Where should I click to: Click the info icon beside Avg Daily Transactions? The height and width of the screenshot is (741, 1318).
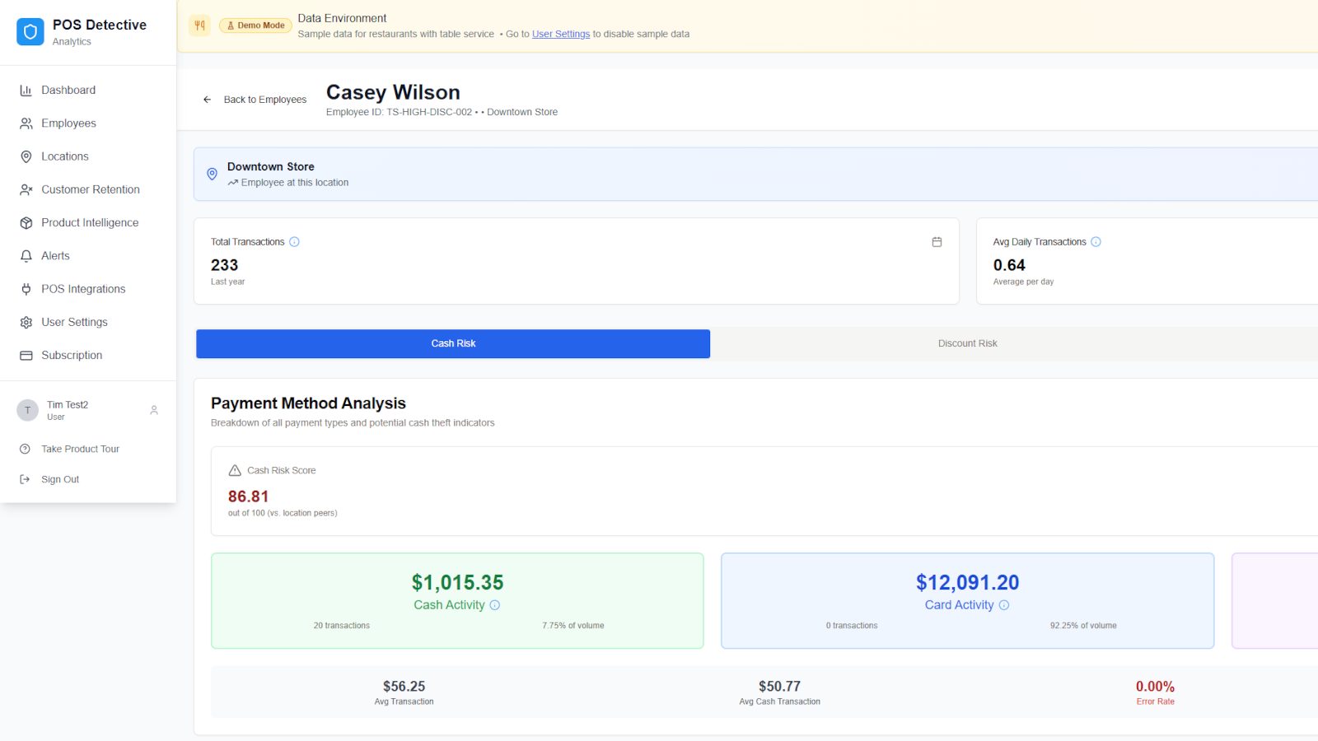pyautogui.click(x=1096, y=242)
